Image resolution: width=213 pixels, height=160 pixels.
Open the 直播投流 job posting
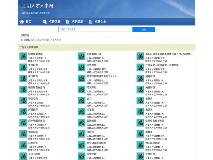[x=33, y=65]
